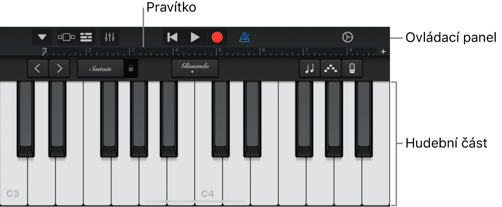Toggle the Sustain control
The image size is (502, 207).
tap(100, 68)
